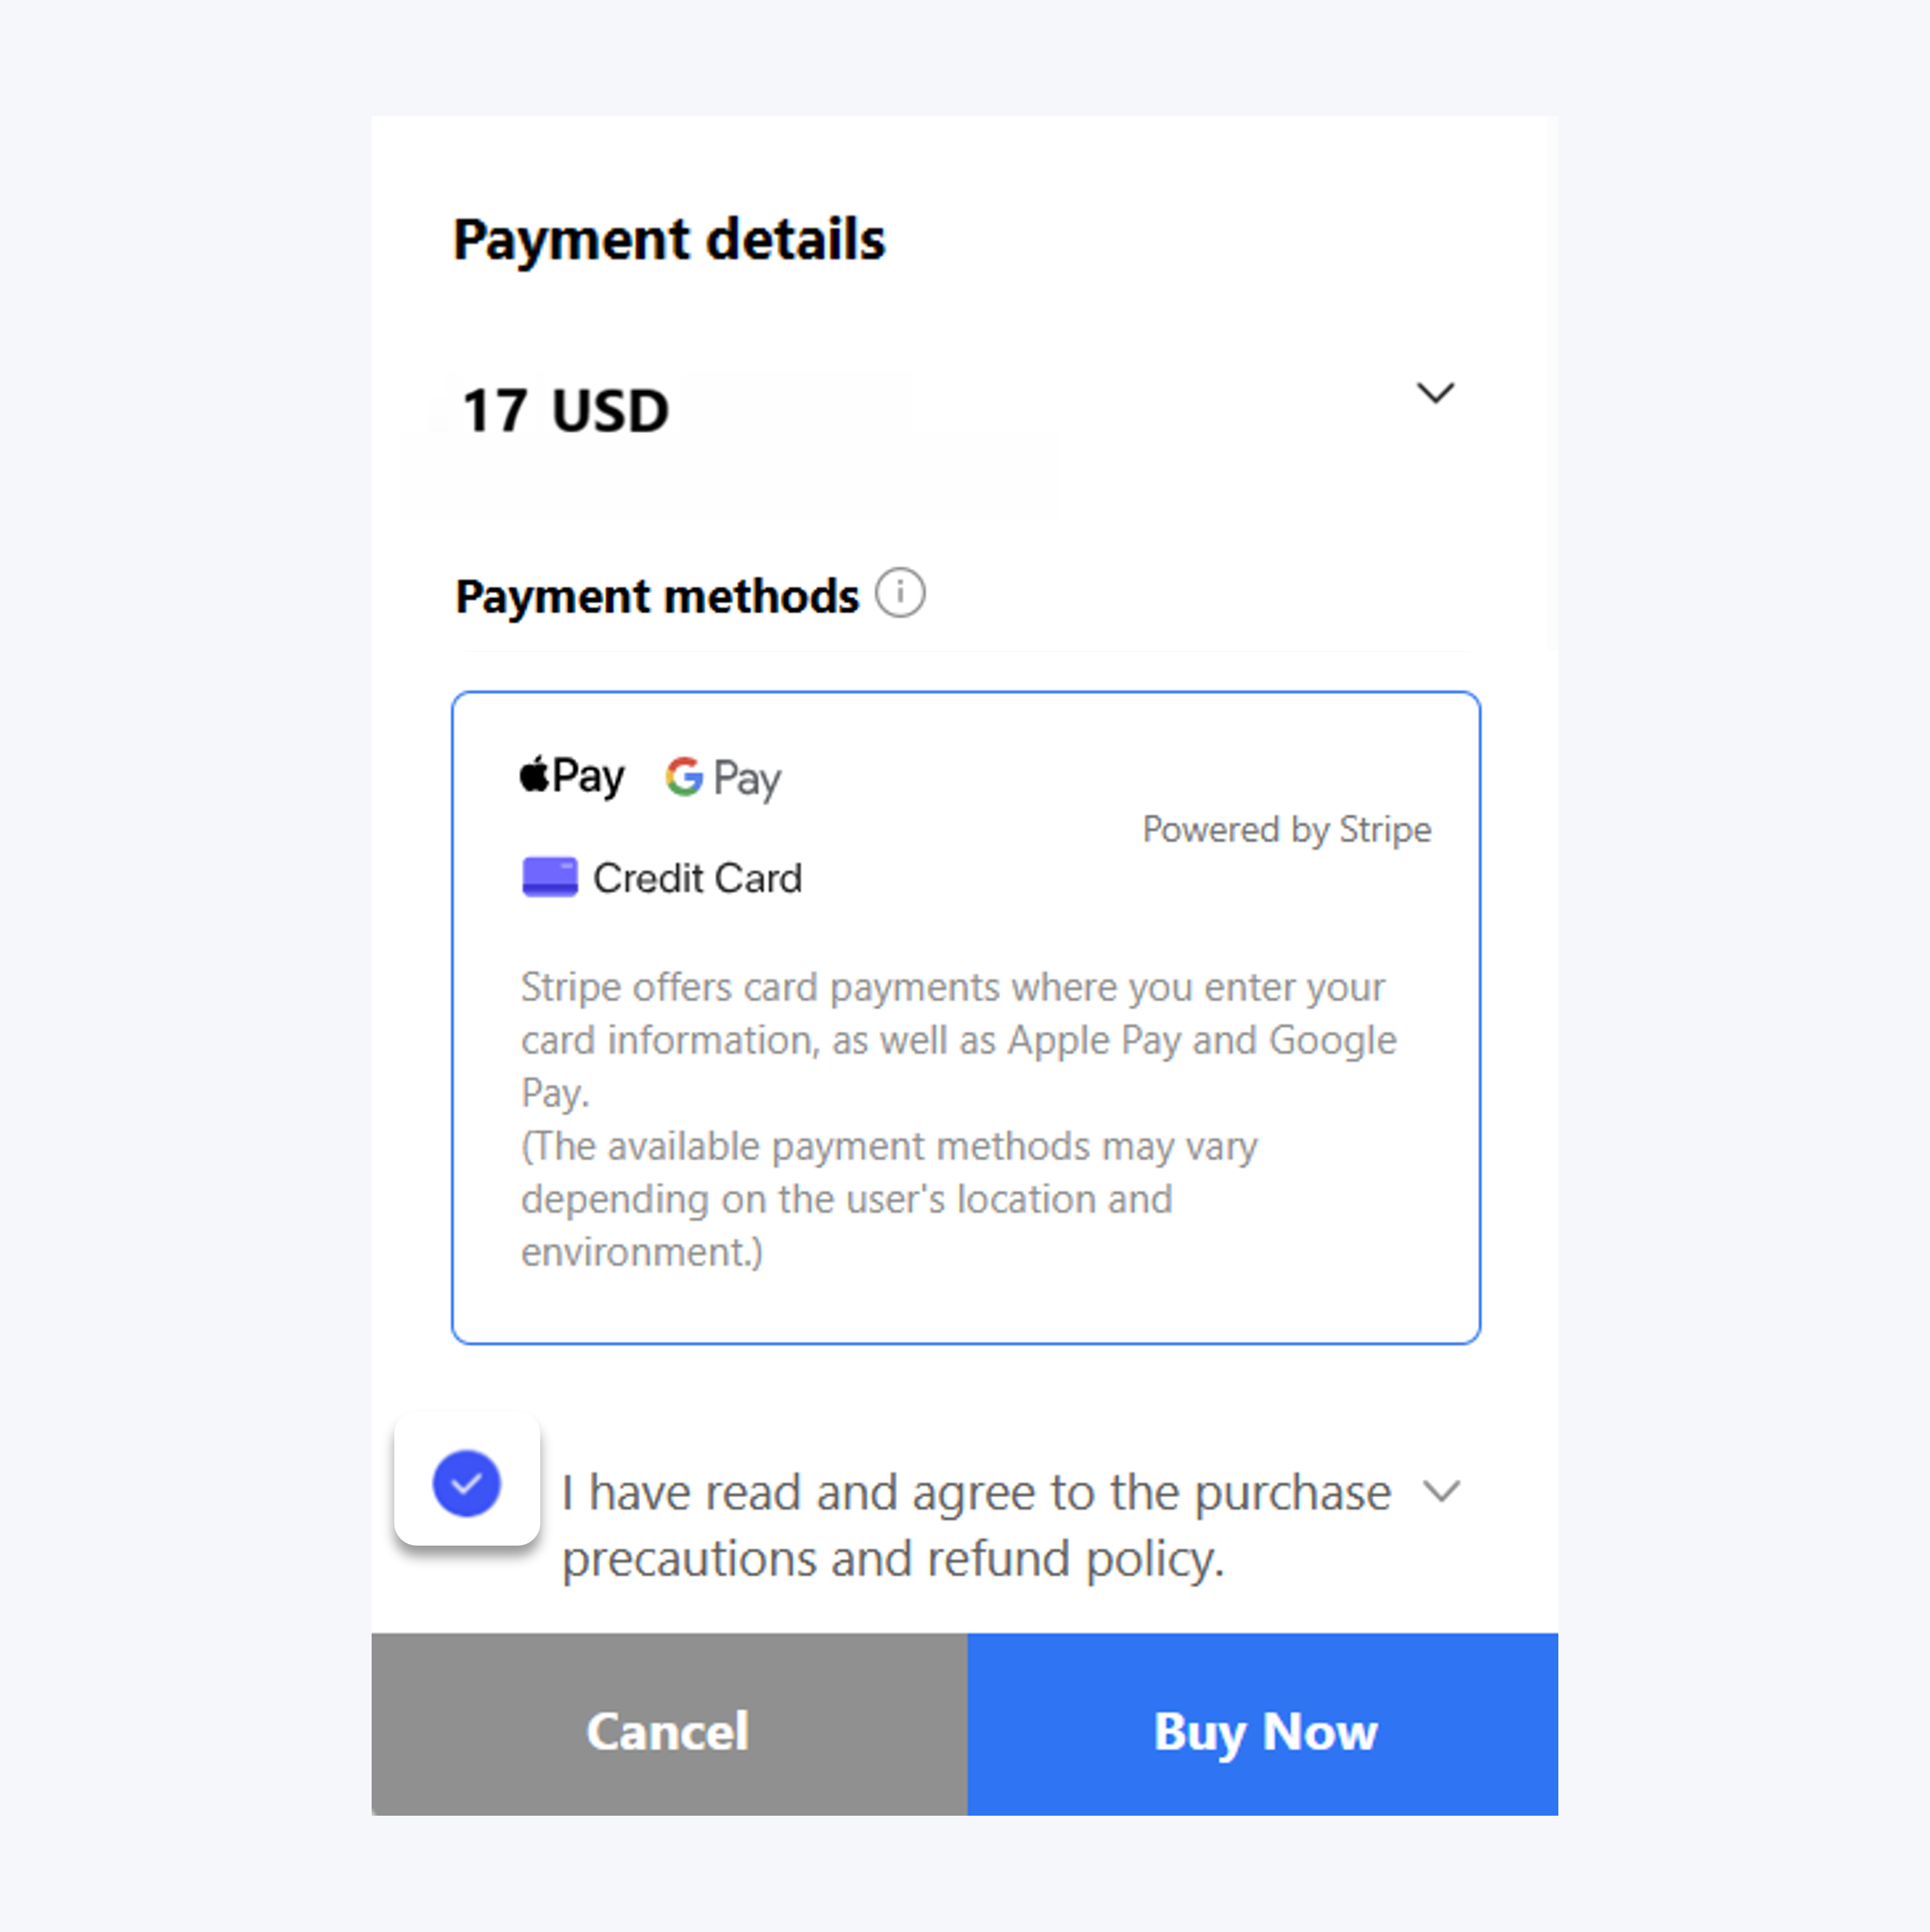Click the purple credit card icon
The image size is (1930, 1932).
pos(549,877)
